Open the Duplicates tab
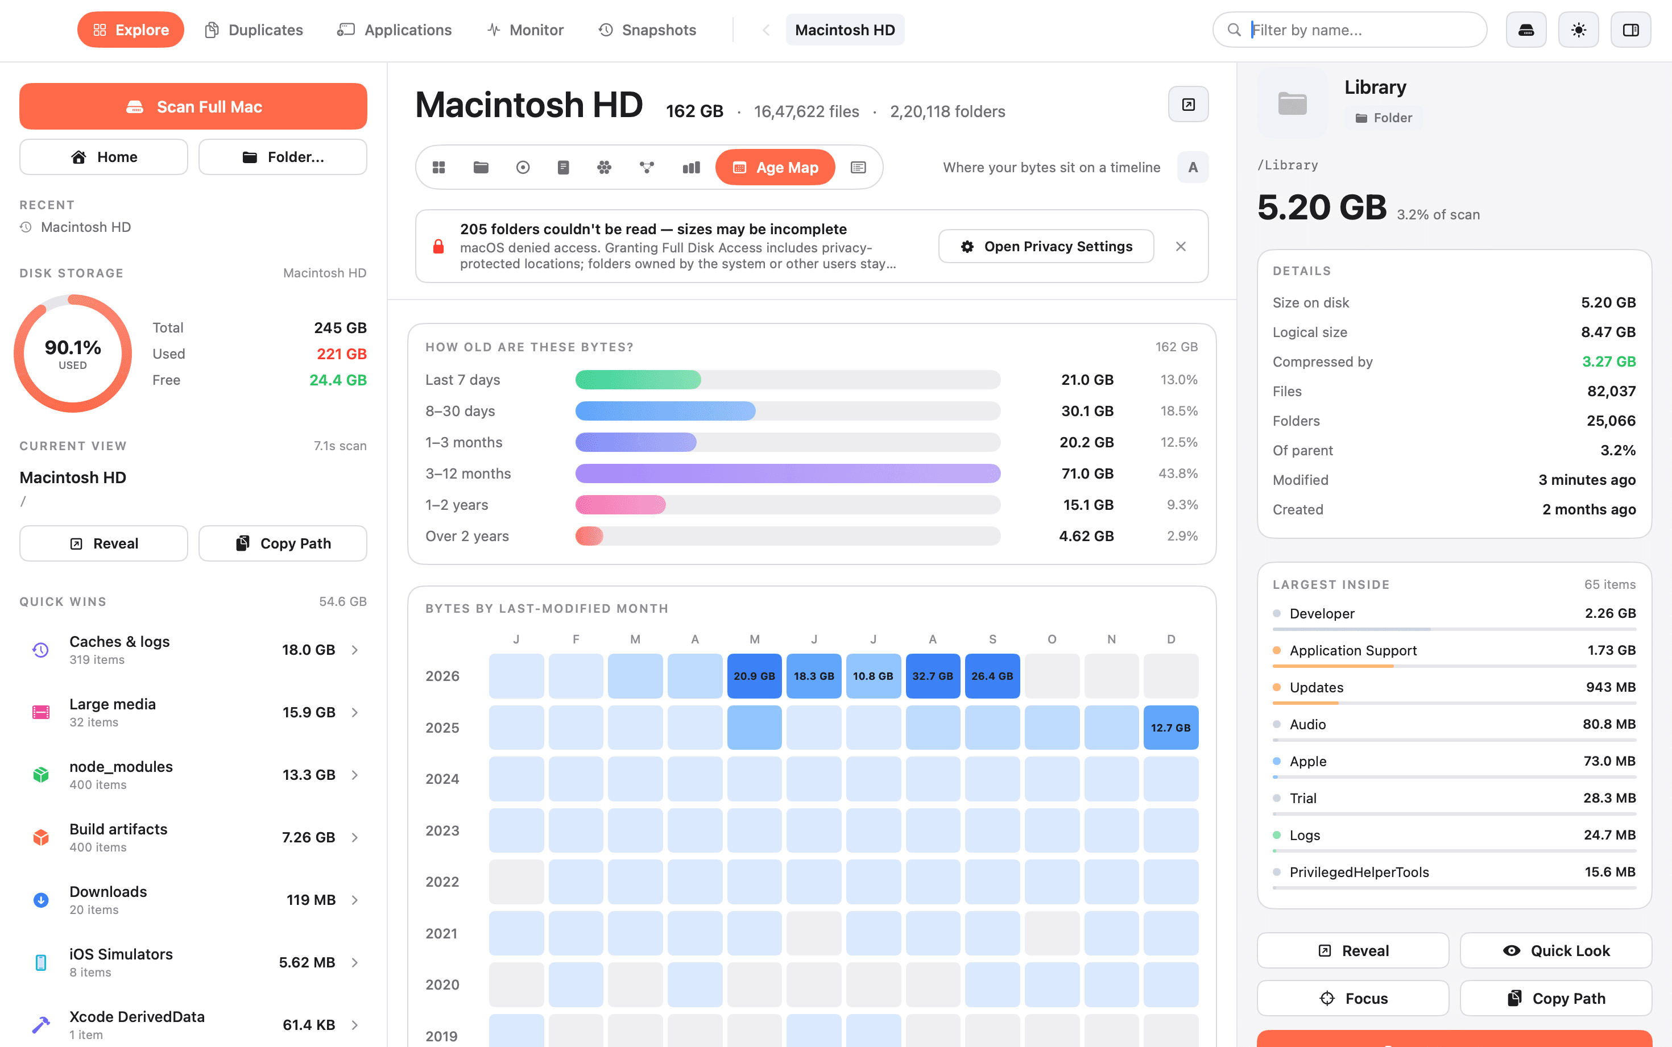Image resolution: width=1672 pixels, height=1047 pixels. [254, 30]
